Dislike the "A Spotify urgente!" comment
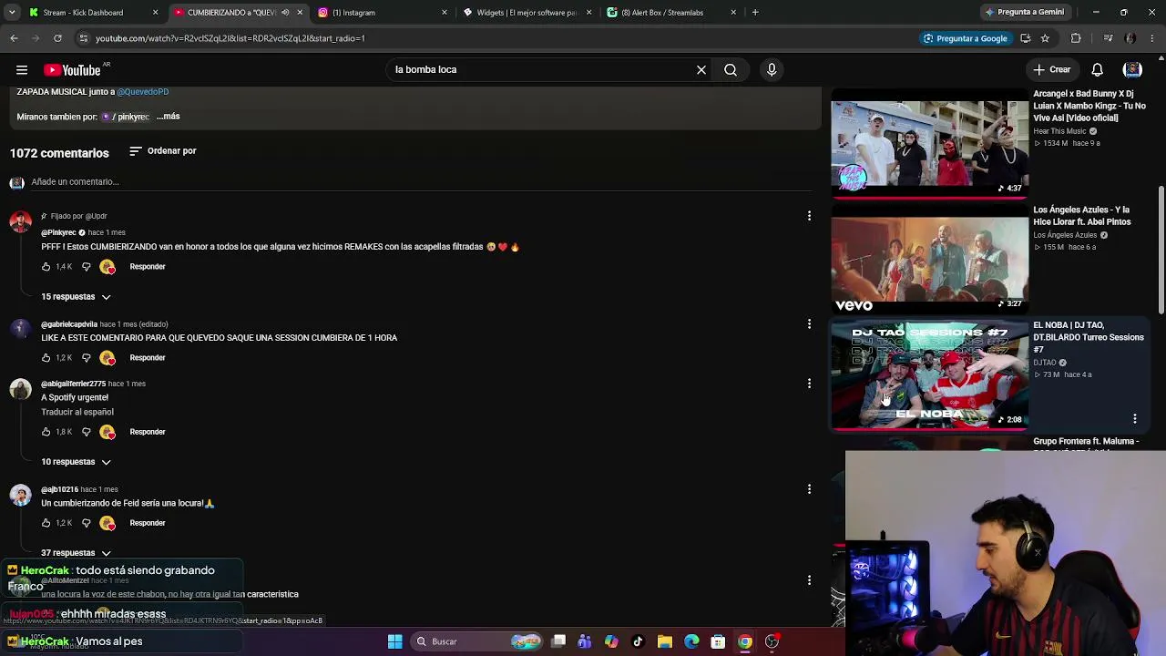The width and height of the screenshot is (1166, 656). click(x=87, y=432)
